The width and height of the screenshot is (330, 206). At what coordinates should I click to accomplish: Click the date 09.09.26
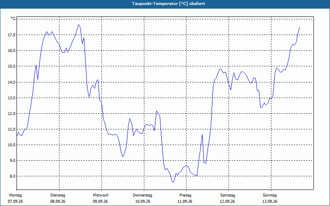[x=100, y=201]
